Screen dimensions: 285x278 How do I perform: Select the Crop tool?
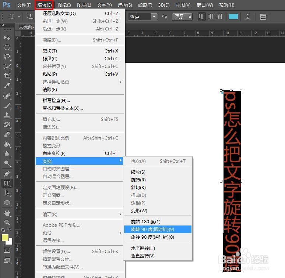coord(7,76)
